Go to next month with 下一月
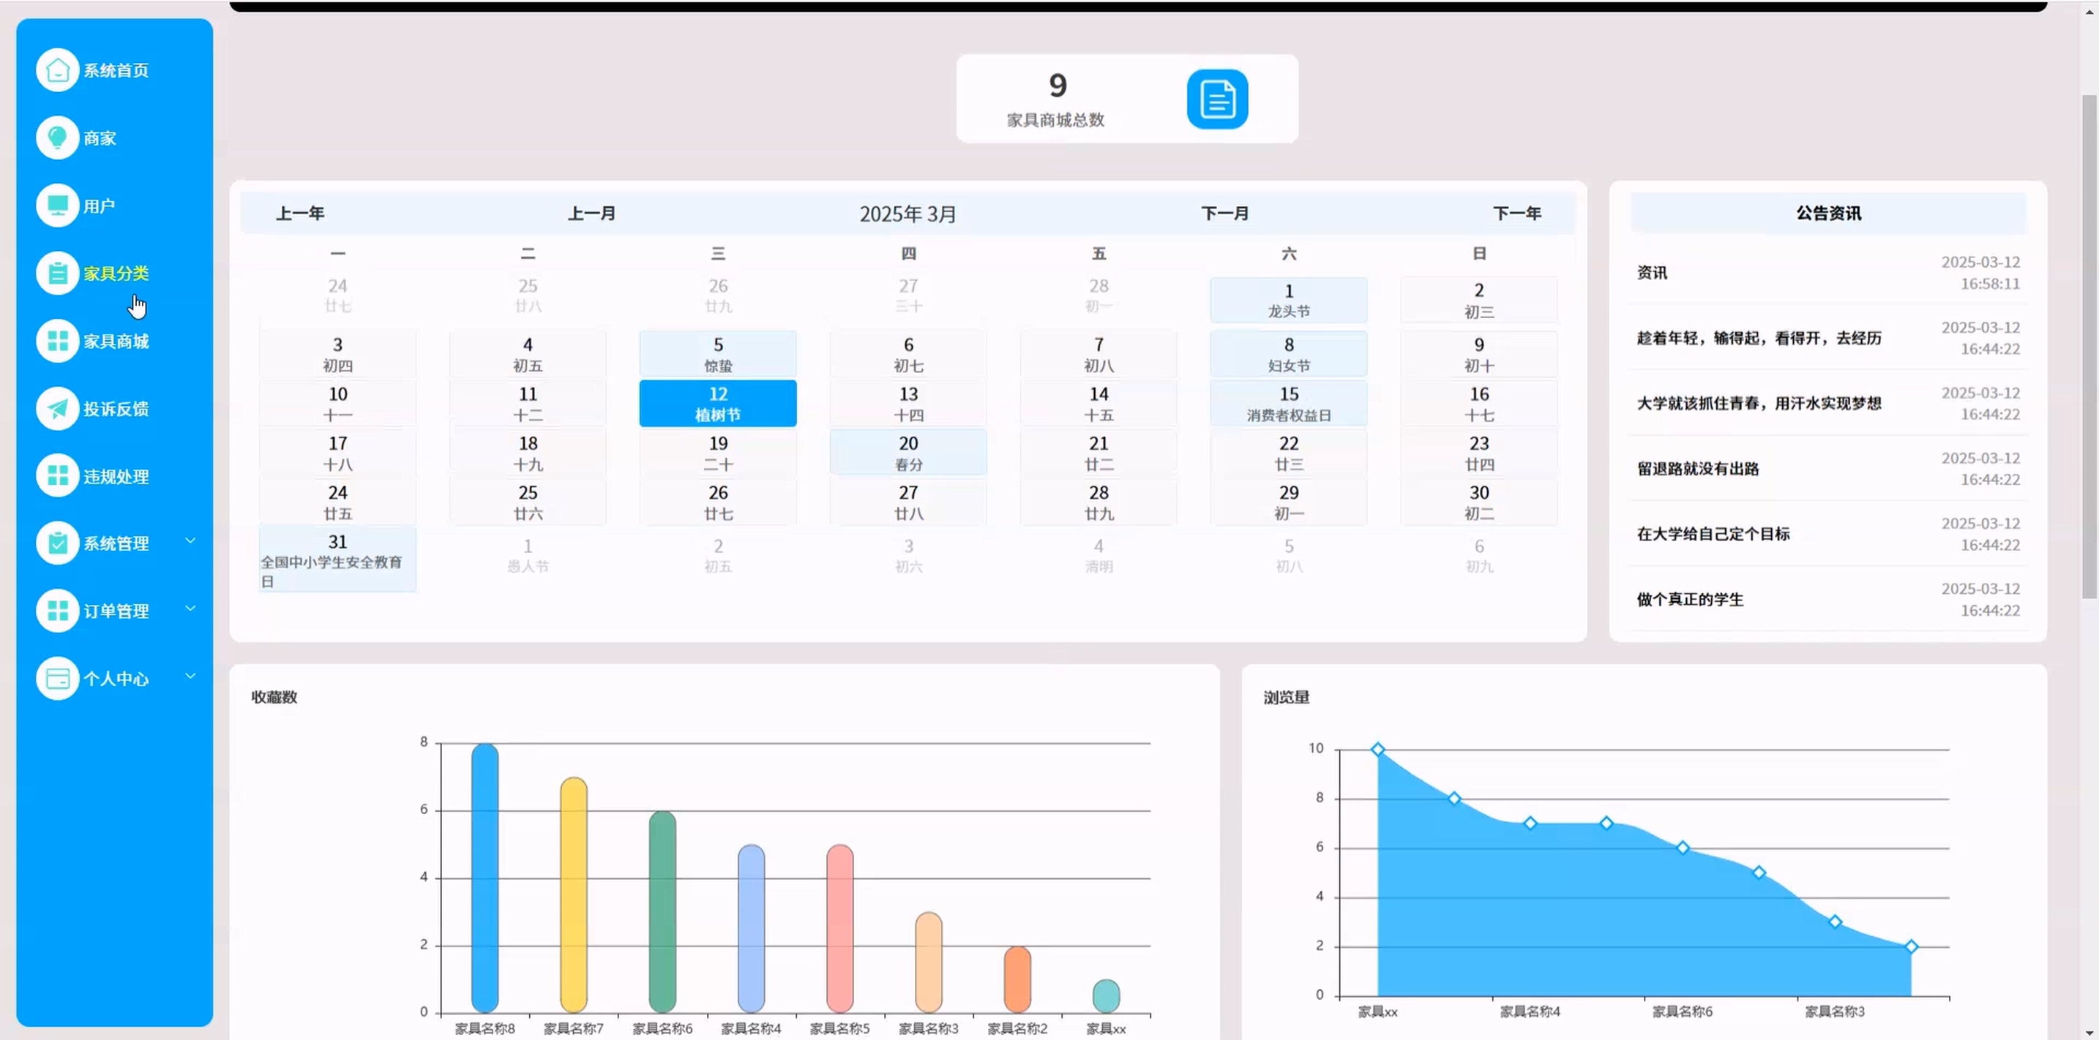 coord(1224,214)
